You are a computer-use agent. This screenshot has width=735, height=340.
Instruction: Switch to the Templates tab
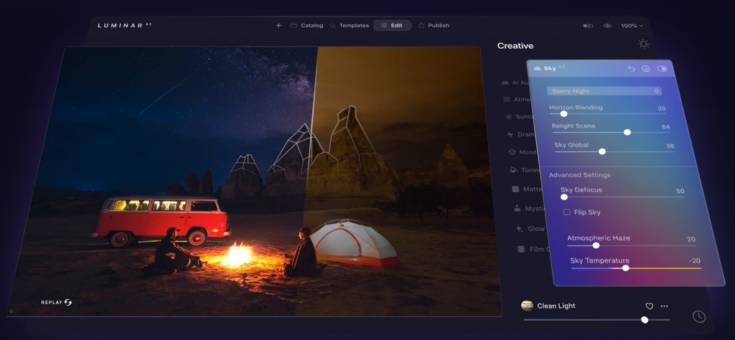(x=349, y=26)
